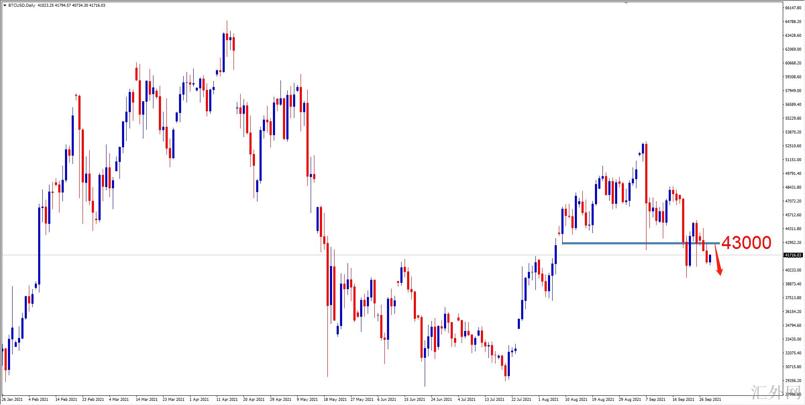805x405 pixels.
Task: Click the 37513.80 price axis label
Action: (x=793, y=298)
